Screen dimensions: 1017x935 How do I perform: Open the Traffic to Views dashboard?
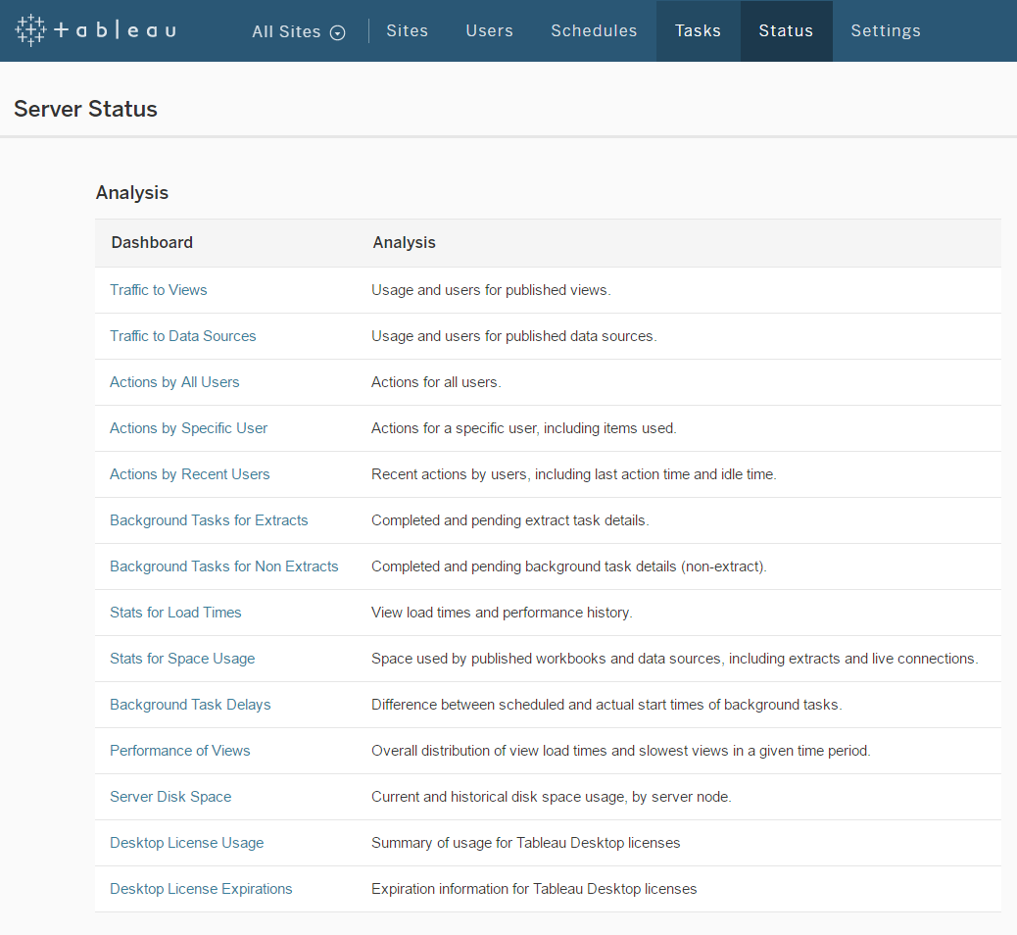coord(158,289)
